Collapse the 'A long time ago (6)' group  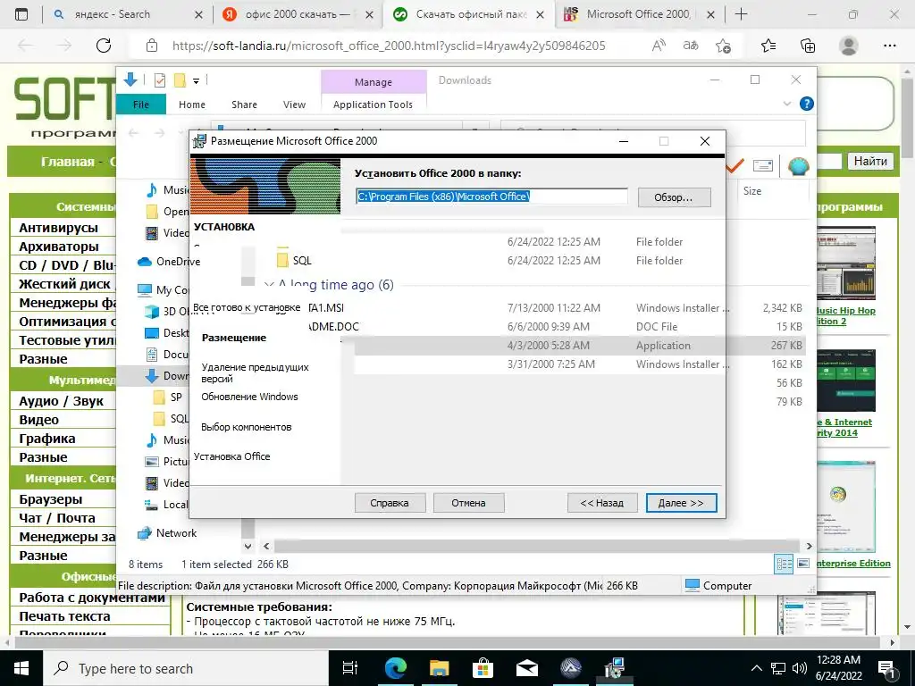coord(269,285)
